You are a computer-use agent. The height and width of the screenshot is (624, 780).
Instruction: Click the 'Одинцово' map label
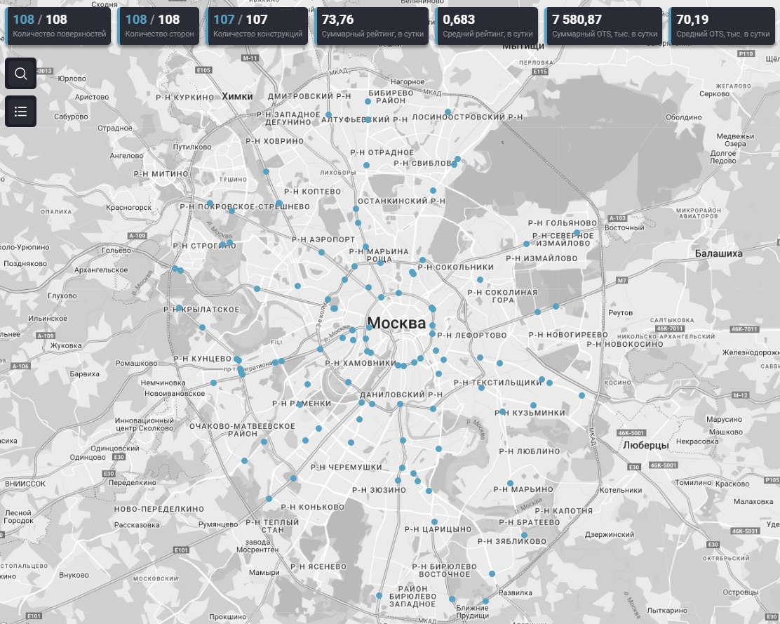point(88,458)
